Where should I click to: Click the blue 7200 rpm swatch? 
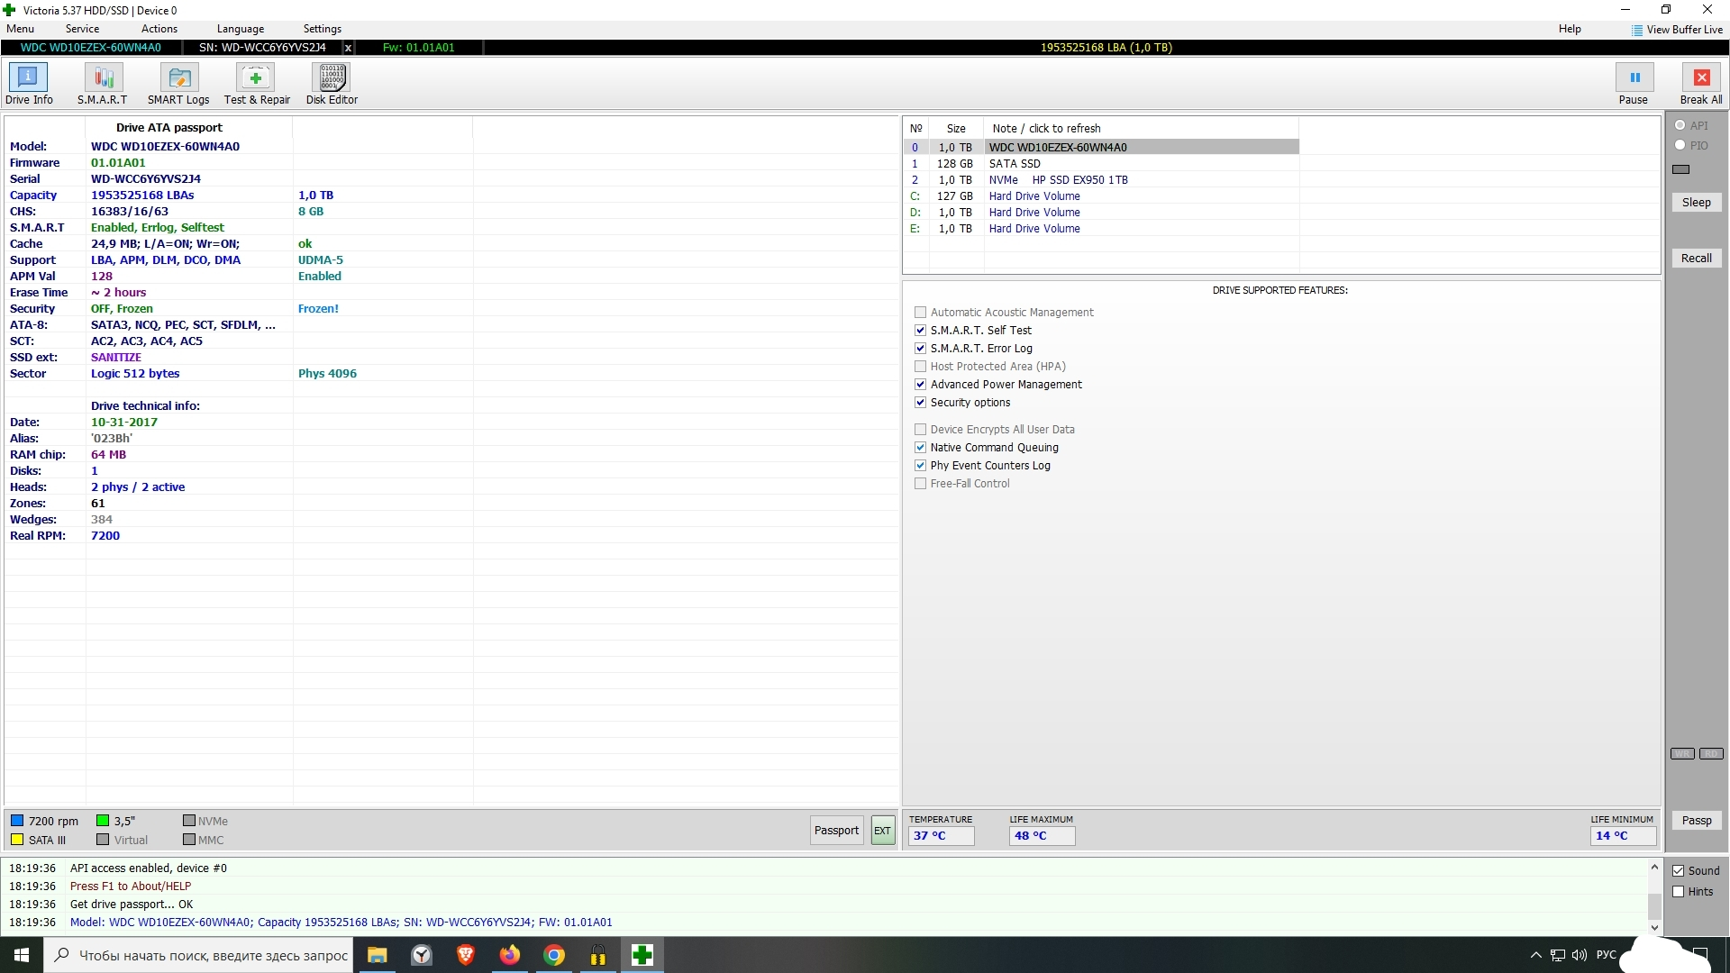pyautogui.click(x=17, y=821)
